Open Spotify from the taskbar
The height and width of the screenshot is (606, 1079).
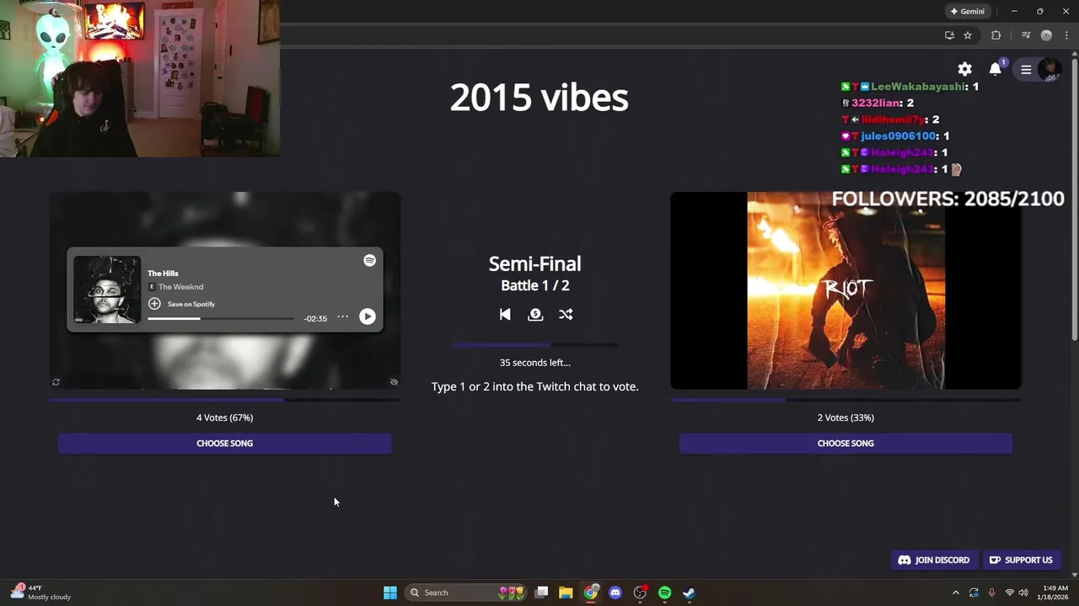664,593
